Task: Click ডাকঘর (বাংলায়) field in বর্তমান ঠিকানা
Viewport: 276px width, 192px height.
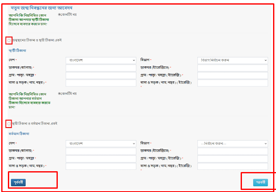Action: (101, 151)
